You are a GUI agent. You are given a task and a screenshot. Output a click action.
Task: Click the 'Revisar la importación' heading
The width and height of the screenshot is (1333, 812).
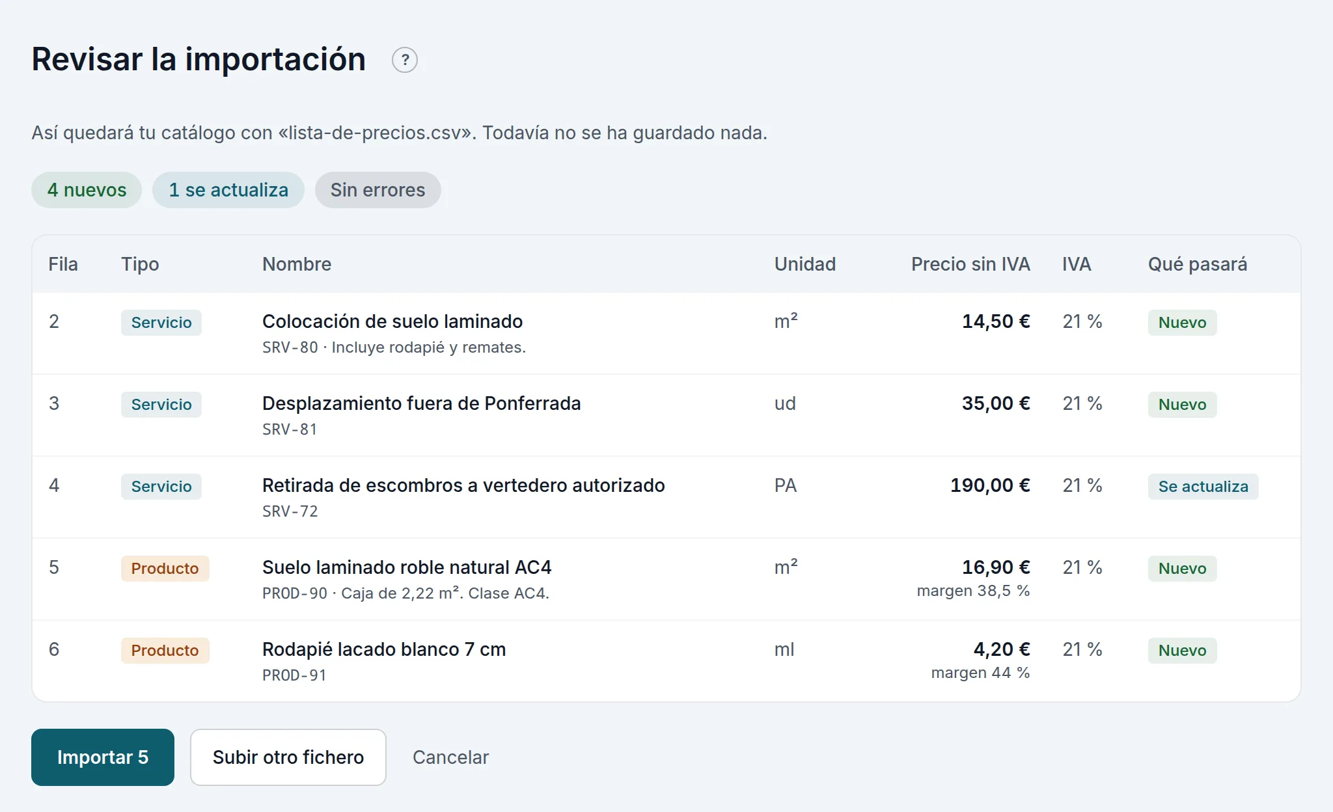click(x=199, y=60)
